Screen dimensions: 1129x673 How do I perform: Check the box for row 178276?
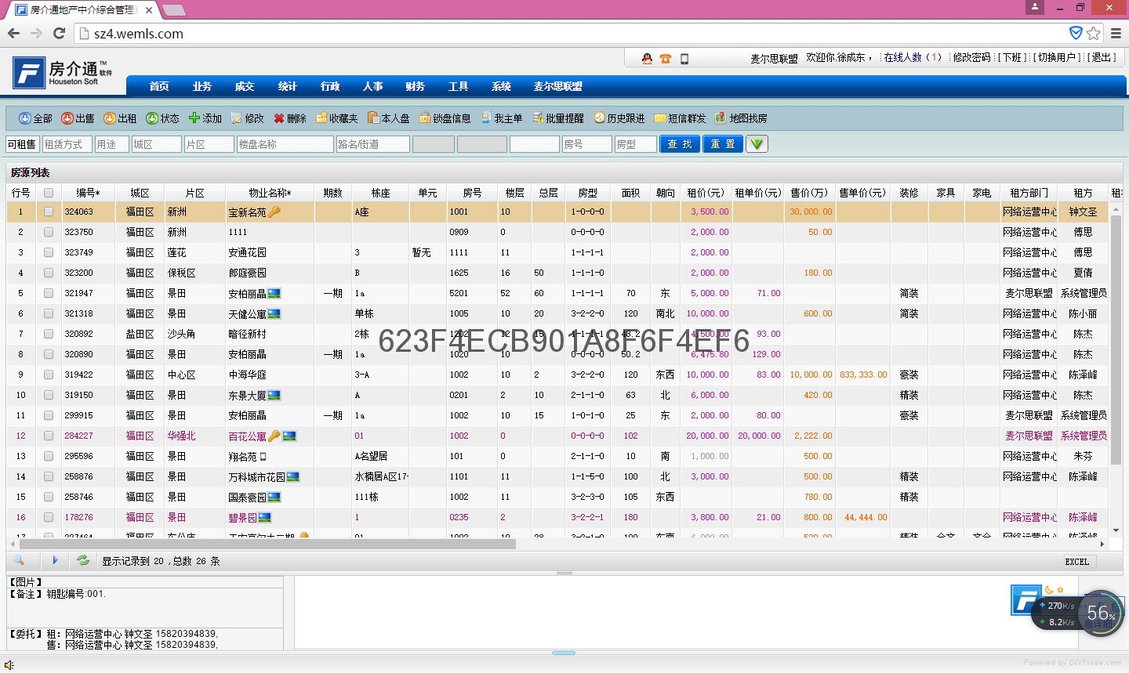[49, 517]
